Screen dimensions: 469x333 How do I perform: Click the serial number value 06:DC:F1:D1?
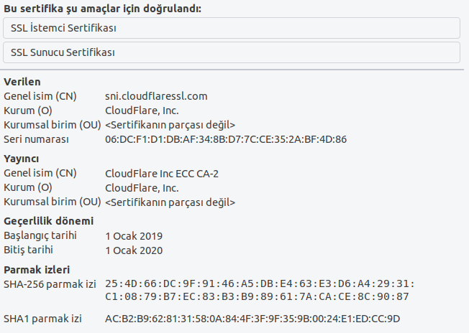coord(226,139)
